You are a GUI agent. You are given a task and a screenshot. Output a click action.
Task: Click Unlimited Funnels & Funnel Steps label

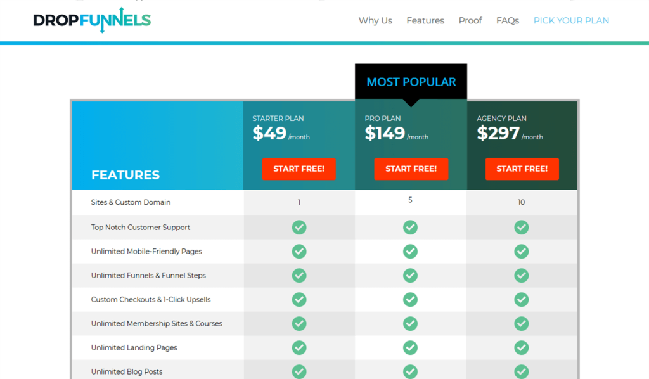coord(148,275)
